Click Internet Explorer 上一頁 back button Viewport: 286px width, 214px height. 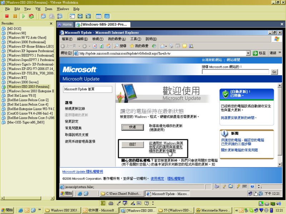point(68,46)
